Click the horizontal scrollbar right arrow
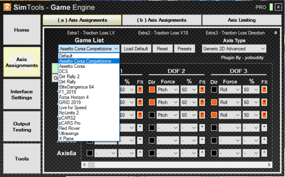Screen dimensions: 285x177 click(269, 165)
